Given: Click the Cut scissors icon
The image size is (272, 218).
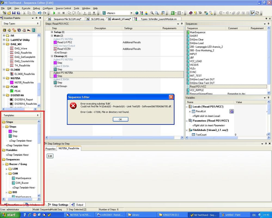Looking at the screenshot, I should tap(24, 13).
